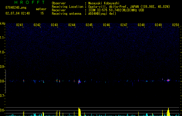Click the antenna A504HB(yagi 4el) text
The width and height of the screenshot is (182, 116).
(x=102, y=14)
